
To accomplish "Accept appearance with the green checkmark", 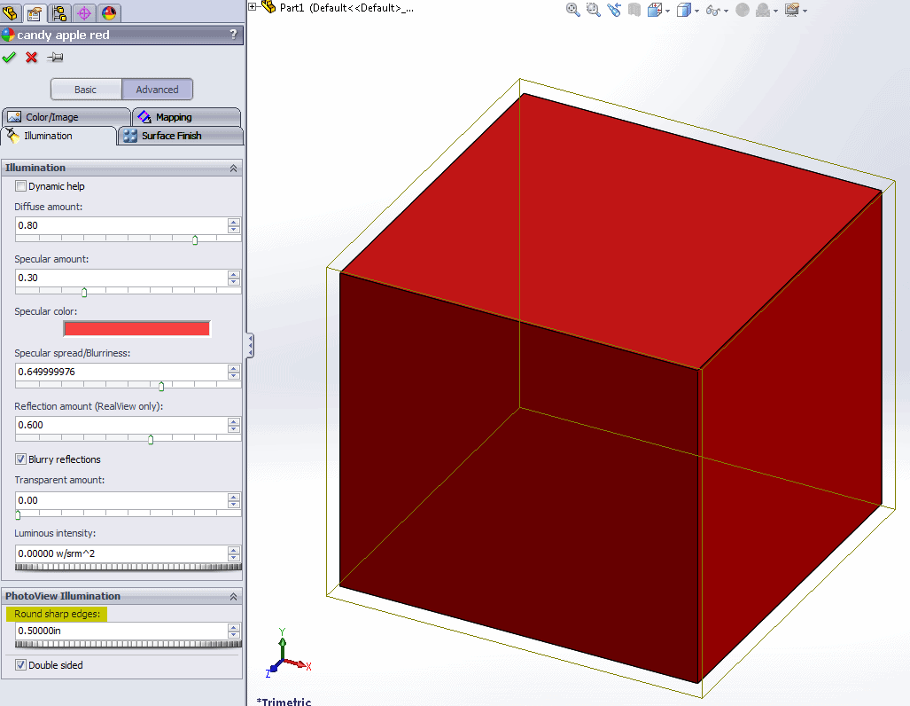I will (x=9, y=57).
